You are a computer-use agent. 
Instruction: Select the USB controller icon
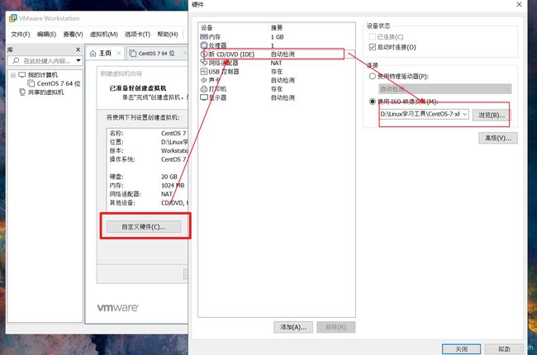pos(204,71)
